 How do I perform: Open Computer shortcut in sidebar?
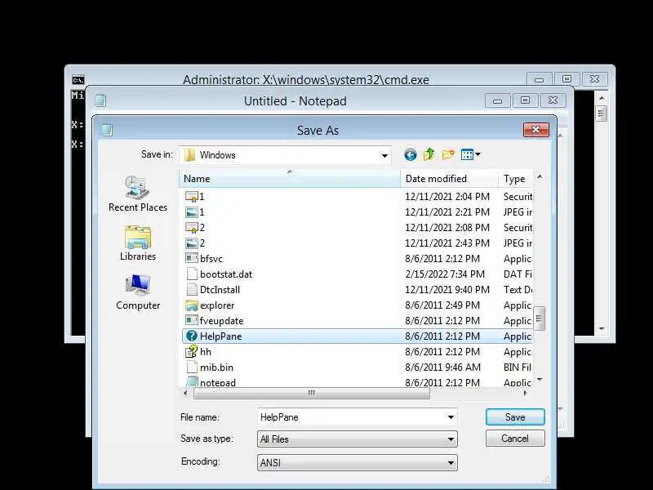(x=138, y=292)
